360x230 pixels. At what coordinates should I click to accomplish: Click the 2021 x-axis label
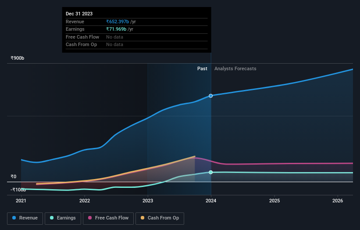21,201
